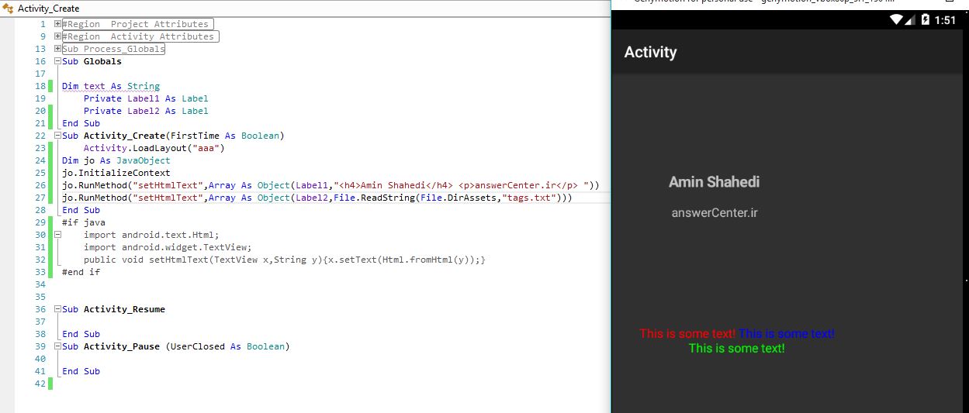
Task: Place cursor on Activity.LoadLayout("aaa") line
Action: click(x=154, y=148)
